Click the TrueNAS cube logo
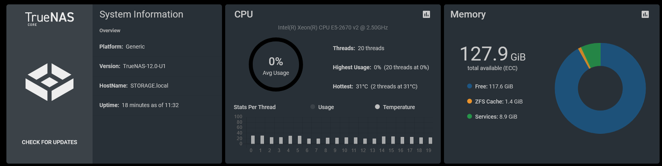 (50, 82)
